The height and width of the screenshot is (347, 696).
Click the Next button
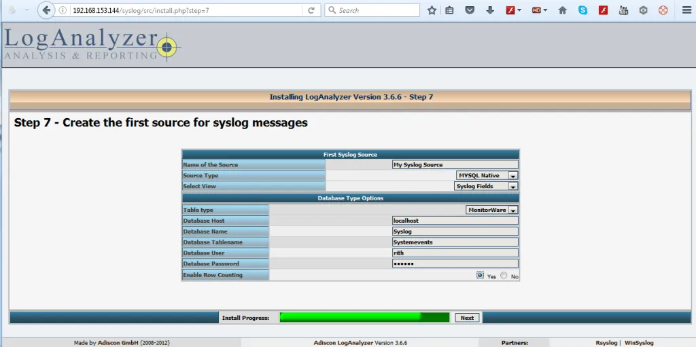(x=467, y=318)
